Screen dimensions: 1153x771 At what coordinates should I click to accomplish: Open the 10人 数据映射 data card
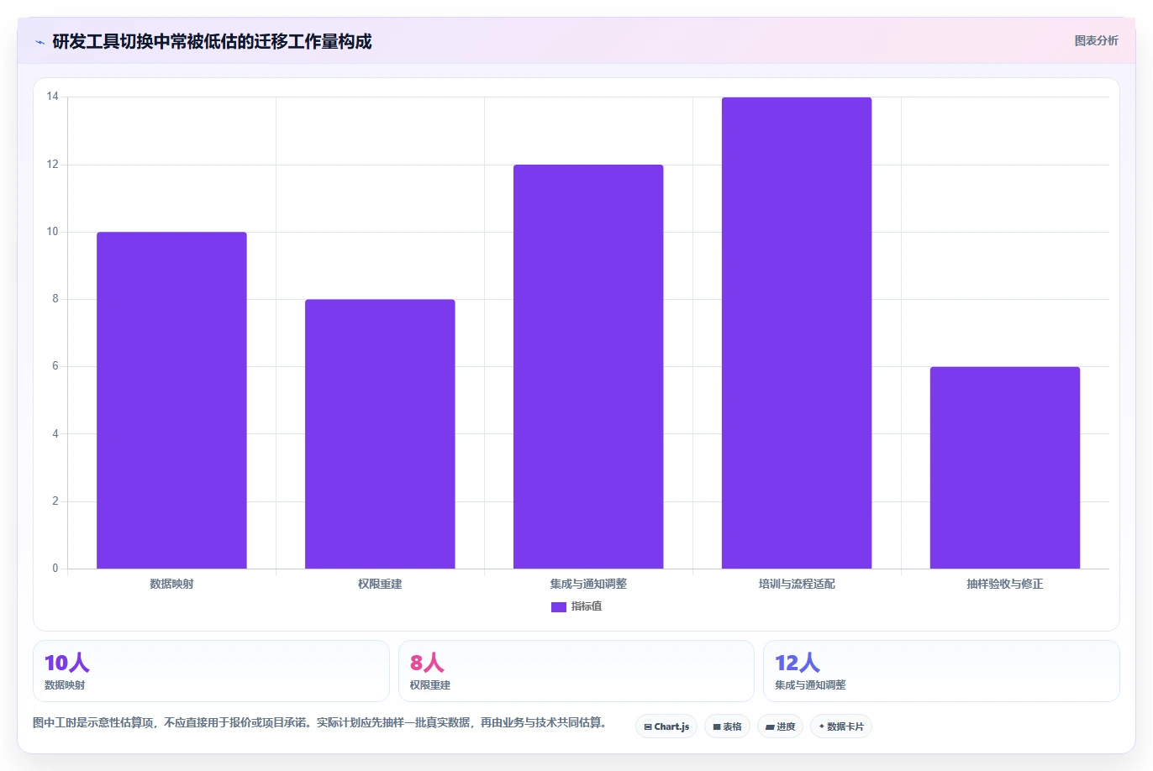point(211,671)
